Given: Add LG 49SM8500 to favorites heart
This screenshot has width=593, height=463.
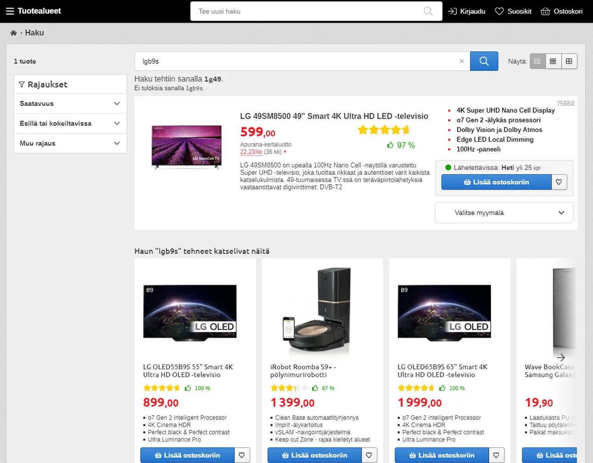Looking at the screenshot, I should (559, 182).
